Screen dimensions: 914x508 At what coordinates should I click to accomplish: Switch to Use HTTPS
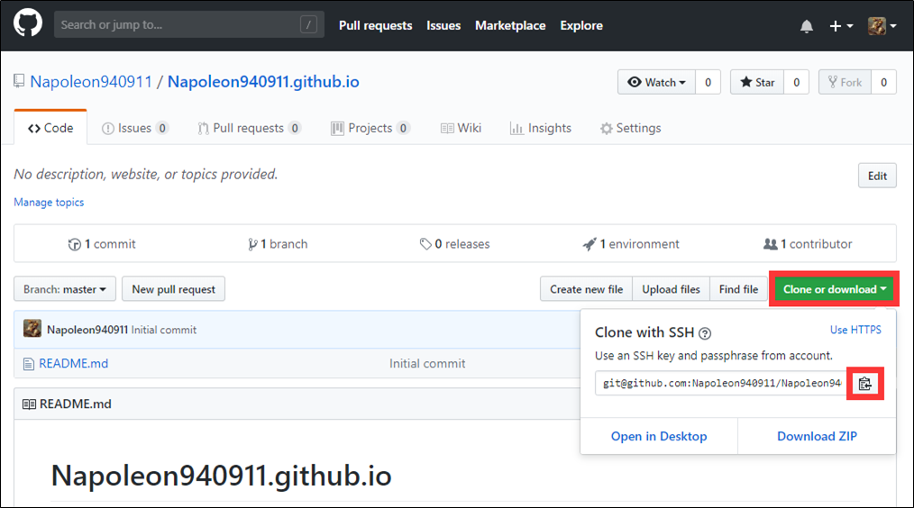coord(855,330)
